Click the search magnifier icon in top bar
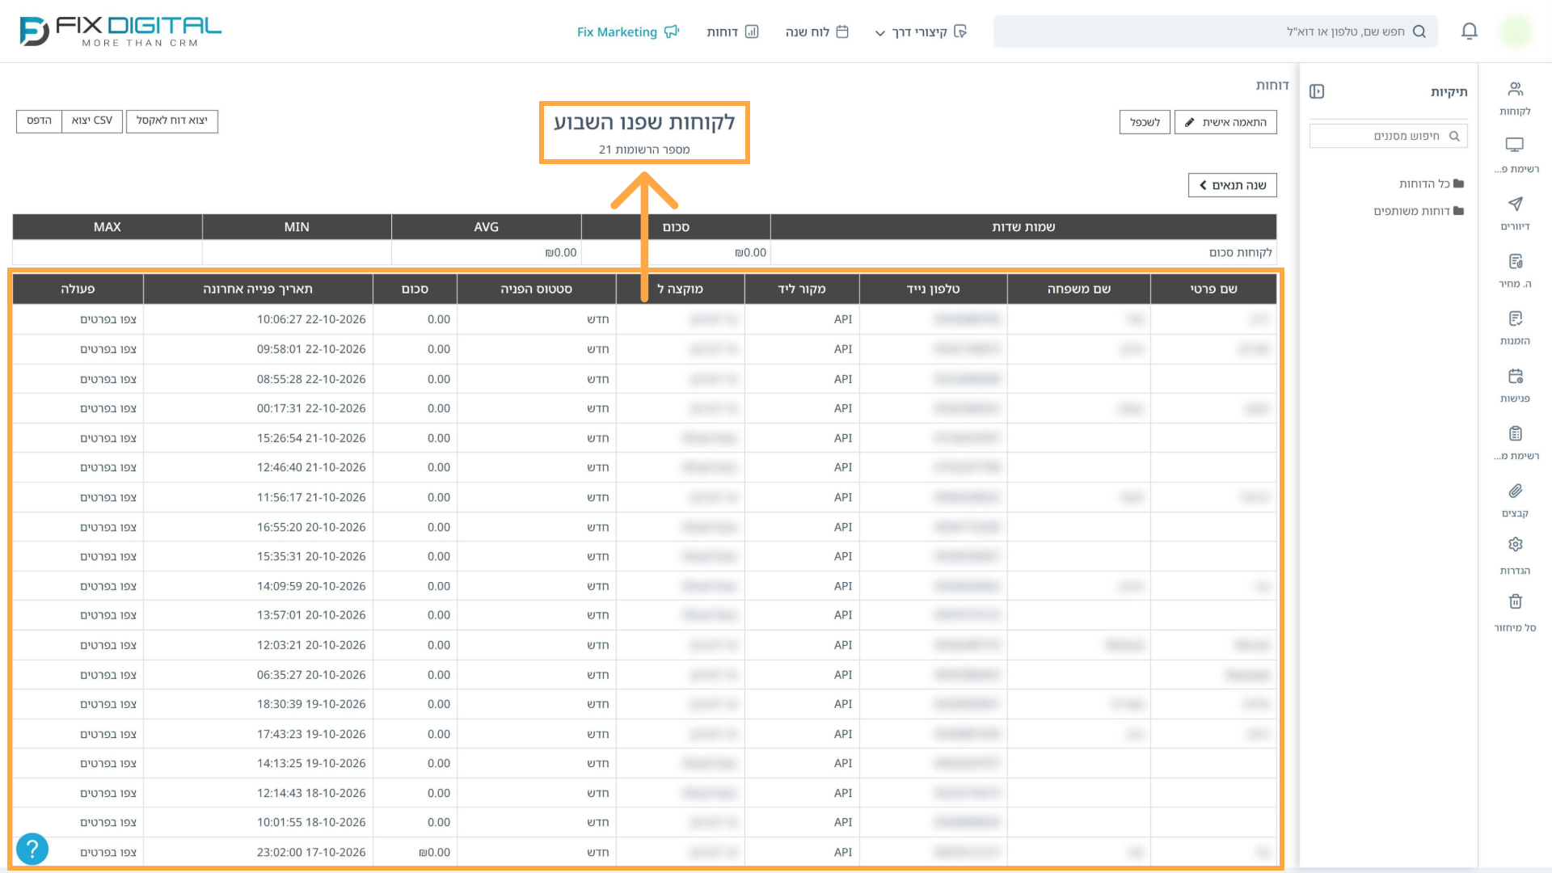Screen dimensions: 1552x873 point(1419,32)
